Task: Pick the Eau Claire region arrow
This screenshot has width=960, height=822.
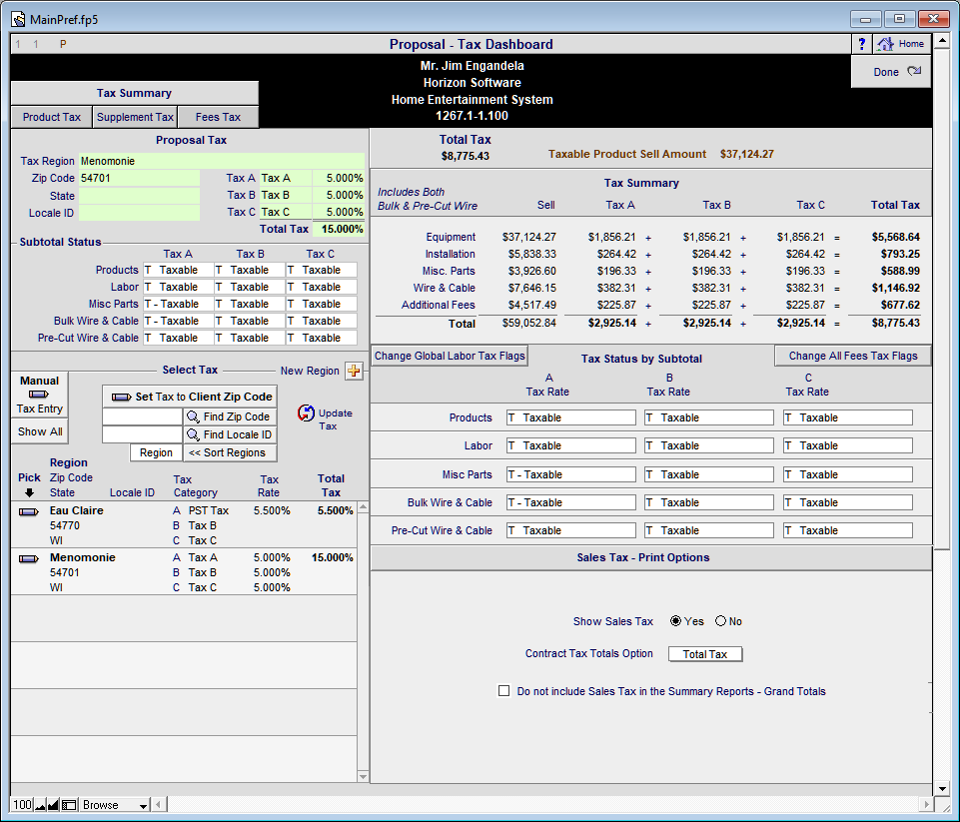Action: pos(29,511)
